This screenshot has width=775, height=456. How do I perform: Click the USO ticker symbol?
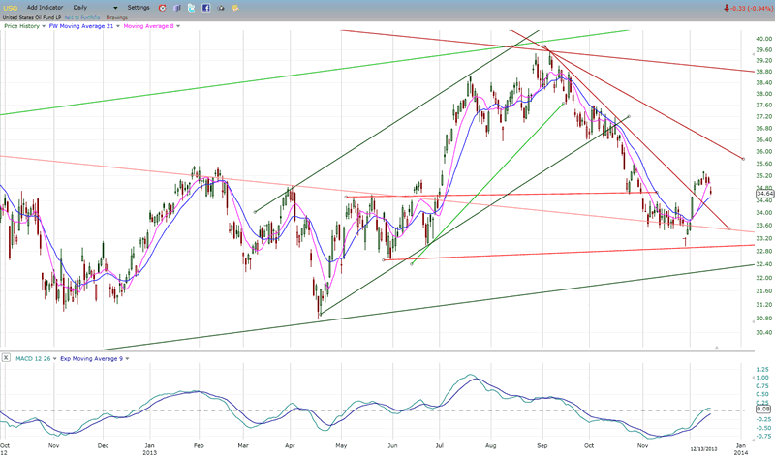11,8
